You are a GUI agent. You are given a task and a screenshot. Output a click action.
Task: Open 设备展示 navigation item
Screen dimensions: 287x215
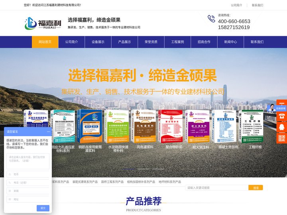click(98, 42)
